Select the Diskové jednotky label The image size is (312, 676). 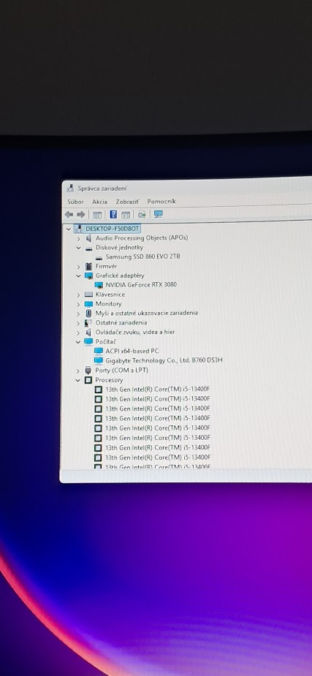[x=119, y=248]
